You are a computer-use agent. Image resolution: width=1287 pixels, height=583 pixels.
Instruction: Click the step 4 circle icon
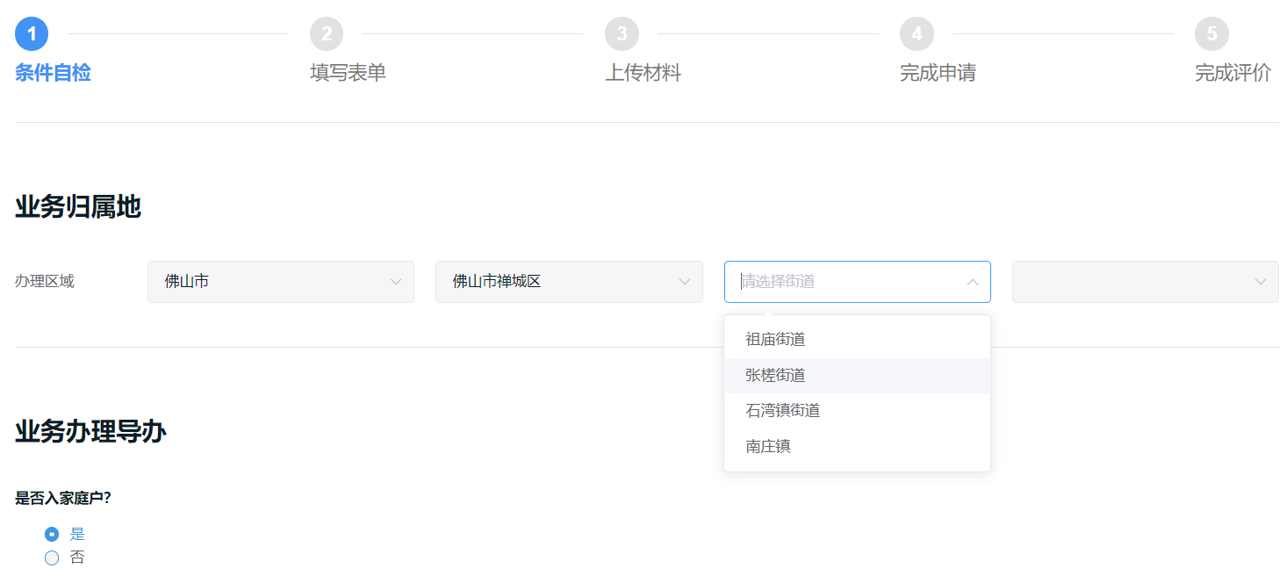917,34
